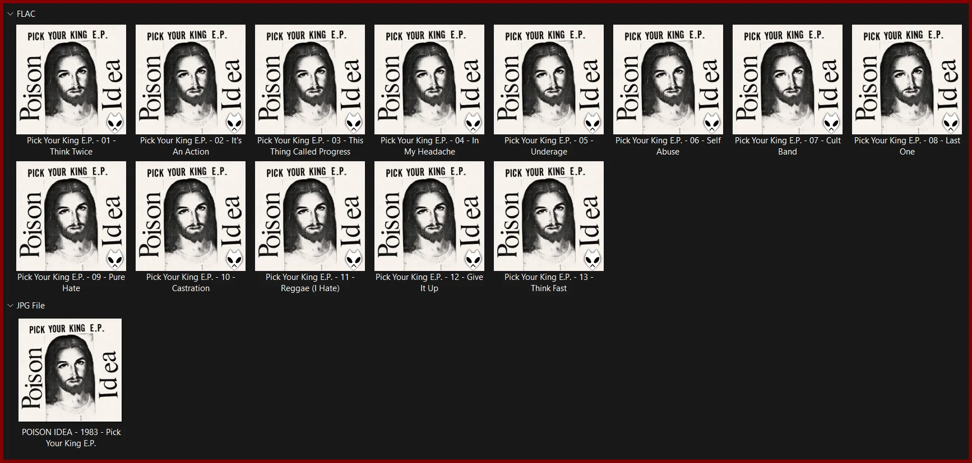Select the FLAC group header label
This screenshot has width=972, height=463.
26,14
